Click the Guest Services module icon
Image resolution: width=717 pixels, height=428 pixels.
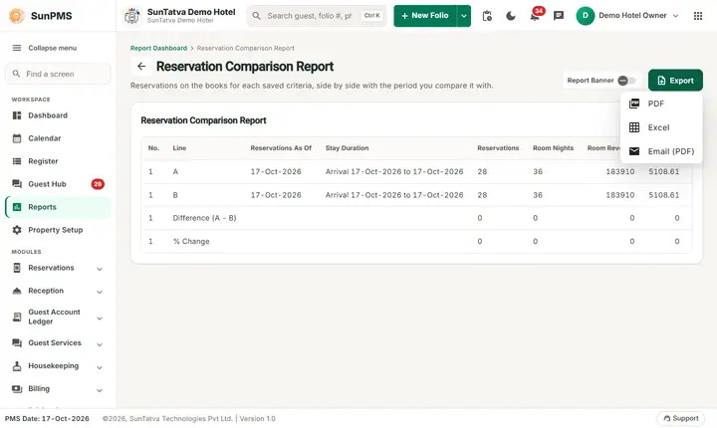(17, 343)
